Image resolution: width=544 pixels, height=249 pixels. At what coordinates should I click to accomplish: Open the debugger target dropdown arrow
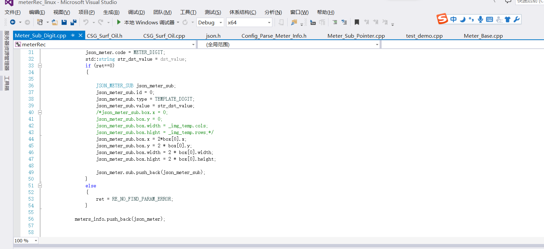point(178,22)
